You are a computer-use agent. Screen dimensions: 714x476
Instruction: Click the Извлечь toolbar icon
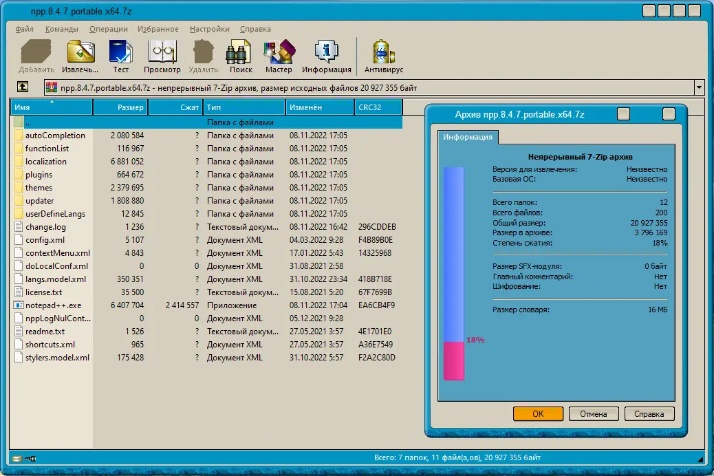(x=80, y=52)
